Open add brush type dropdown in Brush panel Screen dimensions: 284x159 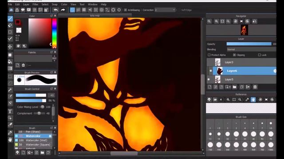click(x=30, y=153)
